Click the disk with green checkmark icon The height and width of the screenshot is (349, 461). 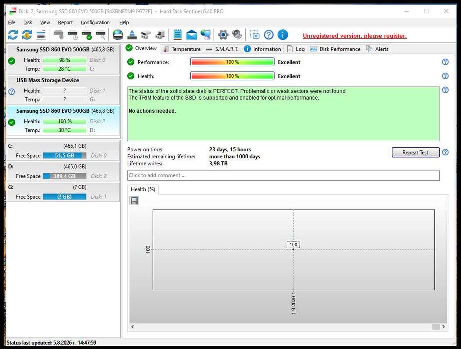(87, 35)
